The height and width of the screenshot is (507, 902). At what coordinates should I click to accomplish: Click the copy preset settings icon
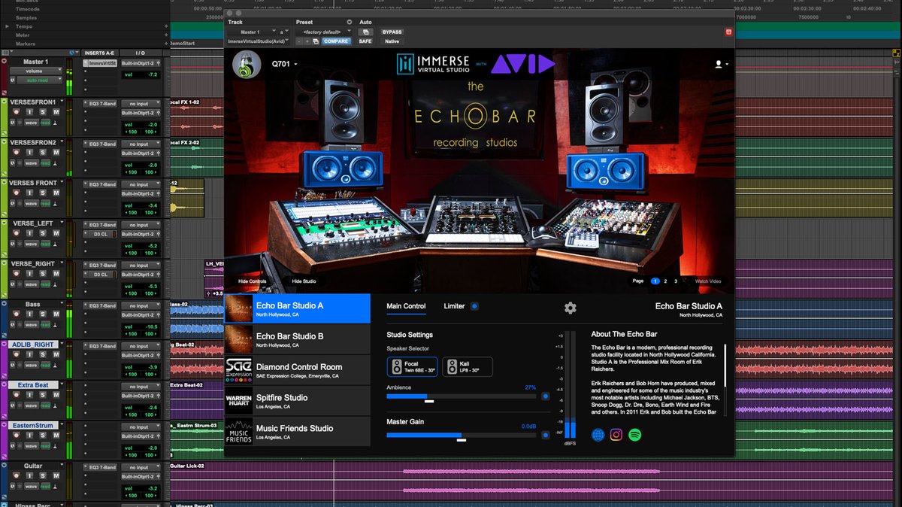316,41
